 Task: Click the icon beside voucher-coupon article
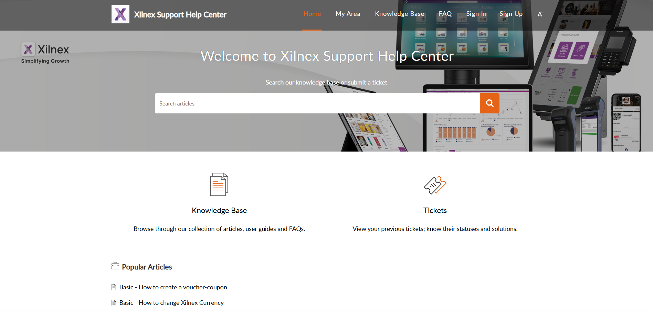pos(114,287)
